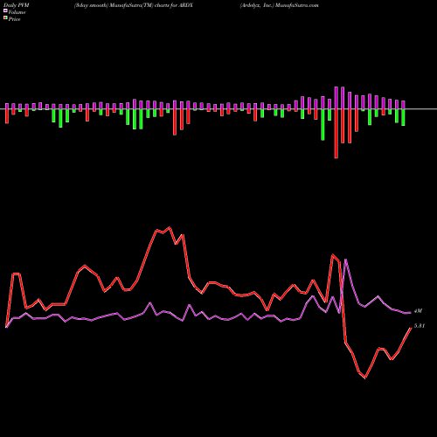Click the Volume legend color swatch
Screen dimensions: 437x437
[5, 11]
